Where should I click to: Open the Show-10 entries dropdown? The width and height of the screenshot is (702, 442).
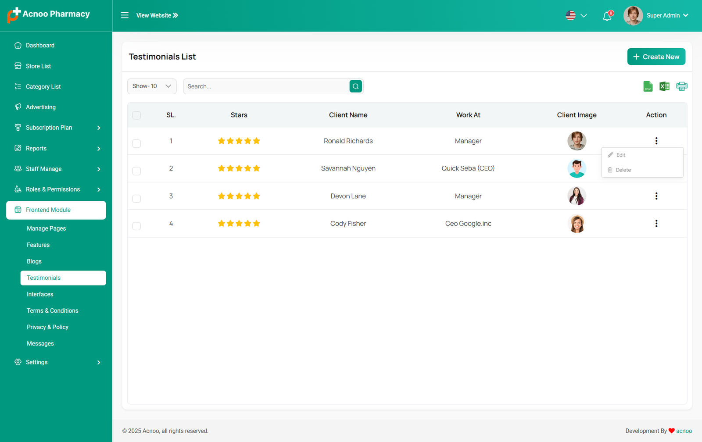(152, 86)
